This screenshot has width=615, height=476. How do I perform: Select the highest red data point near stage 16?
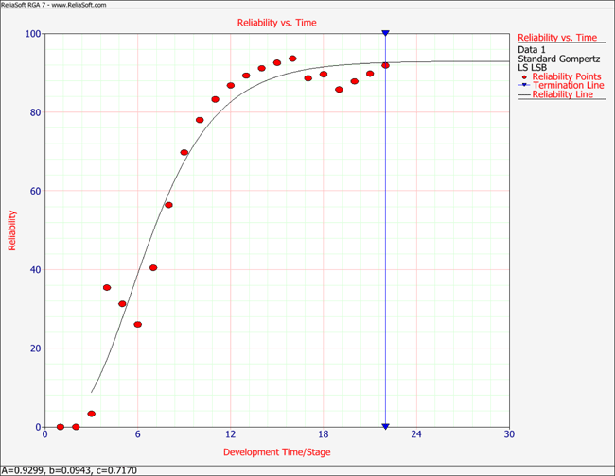pyautogui.click(x=292, y=59)
